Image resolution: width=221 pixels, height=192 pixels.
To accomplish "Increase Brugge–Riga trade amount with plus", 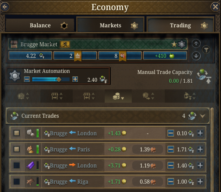I will [x=200, y=181].
